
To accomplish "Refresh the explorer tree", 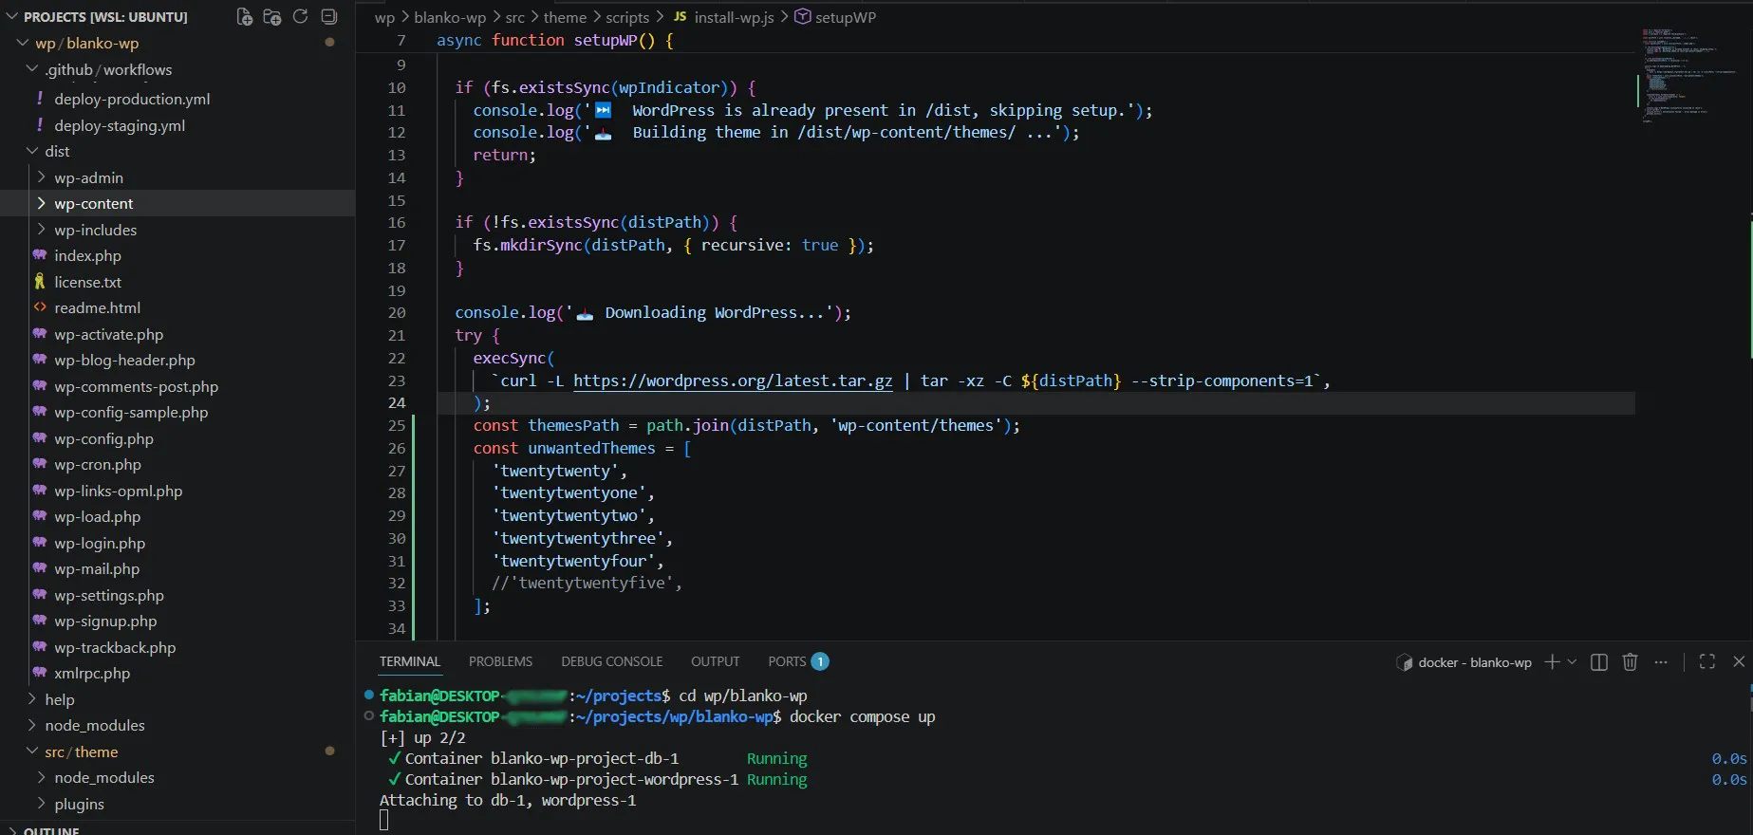I will 300,17.
